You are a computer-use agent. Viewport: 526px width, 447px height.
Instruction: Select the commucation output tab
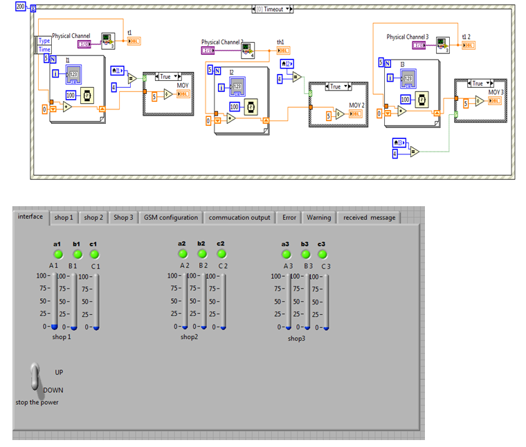(239, 217)
